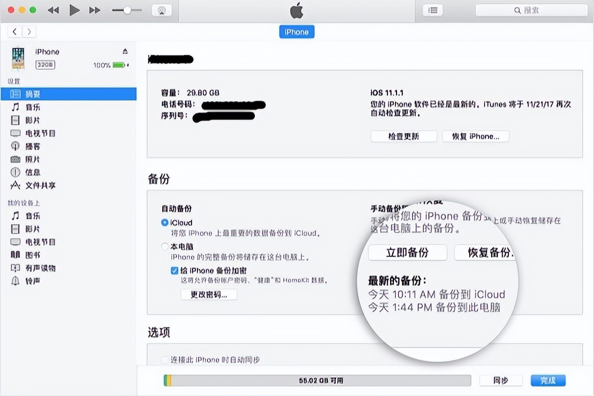Open the sidebar view switcher in the toolbar
This screenshot has height=396, width=594.
point(432,9)
